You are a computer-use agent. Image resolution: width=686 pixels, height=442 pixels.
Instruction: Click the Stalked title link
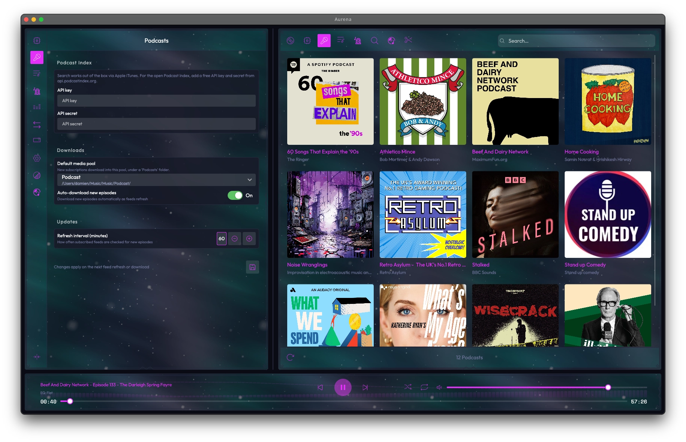tap(480, 265)
